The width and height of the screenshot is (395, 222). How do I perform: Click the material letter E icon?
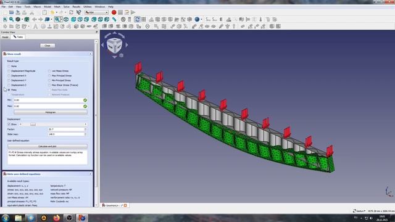tap(221, 19)
